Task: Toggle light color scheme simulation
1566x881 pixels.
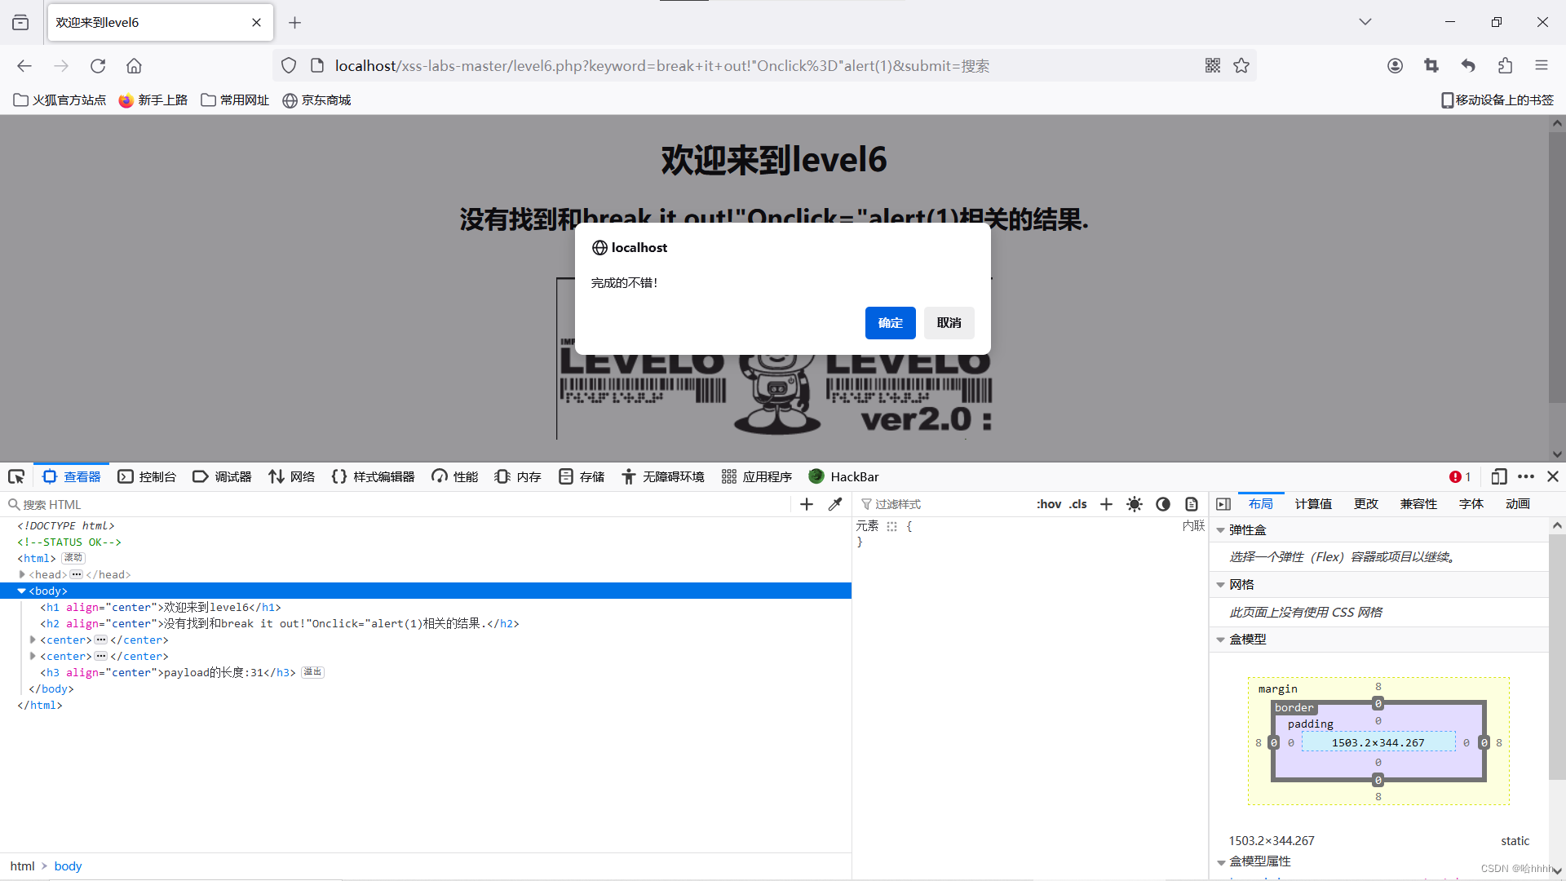Action: click(1135, 504)
